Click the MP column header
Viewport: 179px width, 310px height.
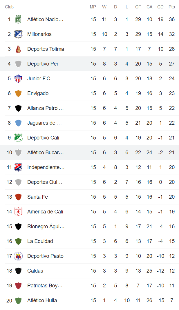tap(93, 7)
